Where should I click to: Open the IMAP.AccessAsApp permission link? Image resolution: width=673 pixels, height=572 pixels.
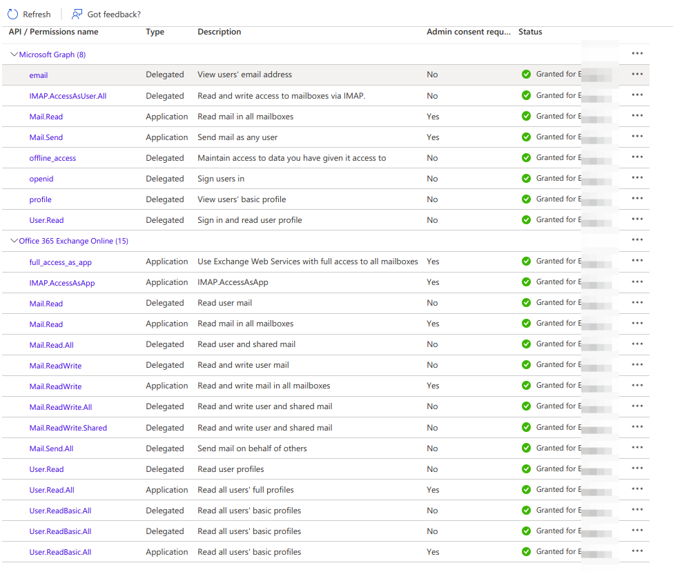click(x=62, y=283)
